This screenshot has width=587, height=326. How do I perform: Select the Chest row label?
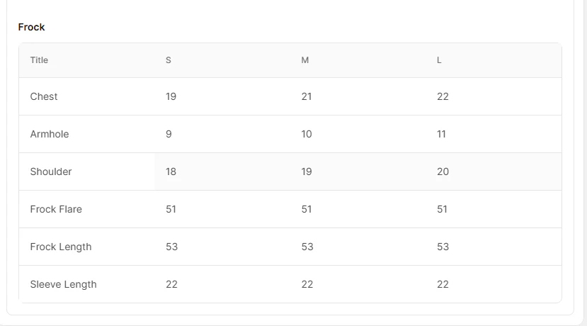click(44, 96)
